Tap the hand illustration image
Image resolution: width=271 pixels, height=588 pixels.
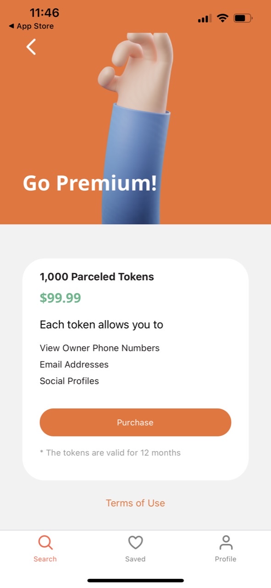(135, 128)
